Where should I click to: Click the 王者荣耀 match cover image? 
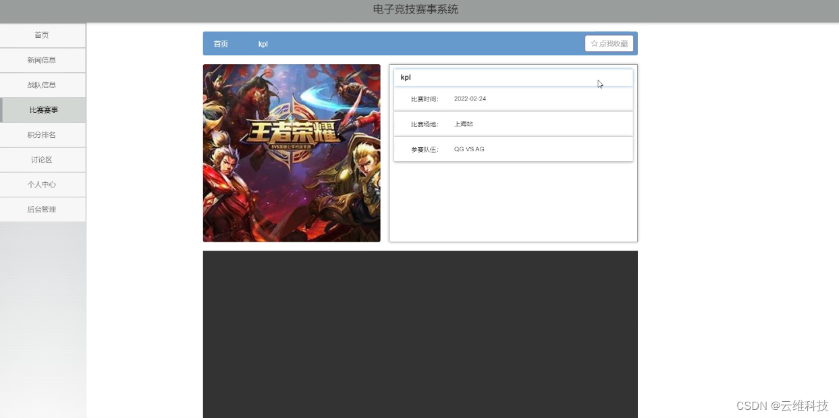tap(292, 153)
